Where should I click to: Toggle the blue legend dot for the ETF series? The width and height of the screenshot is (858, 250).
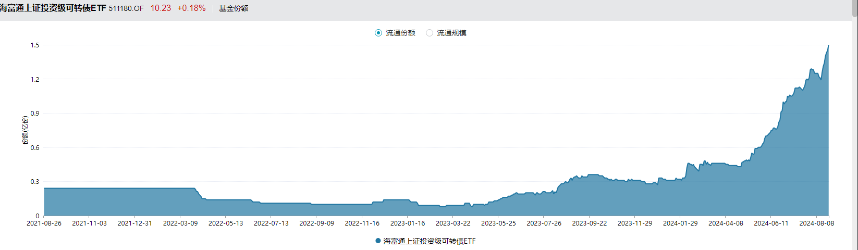[378, 241]
